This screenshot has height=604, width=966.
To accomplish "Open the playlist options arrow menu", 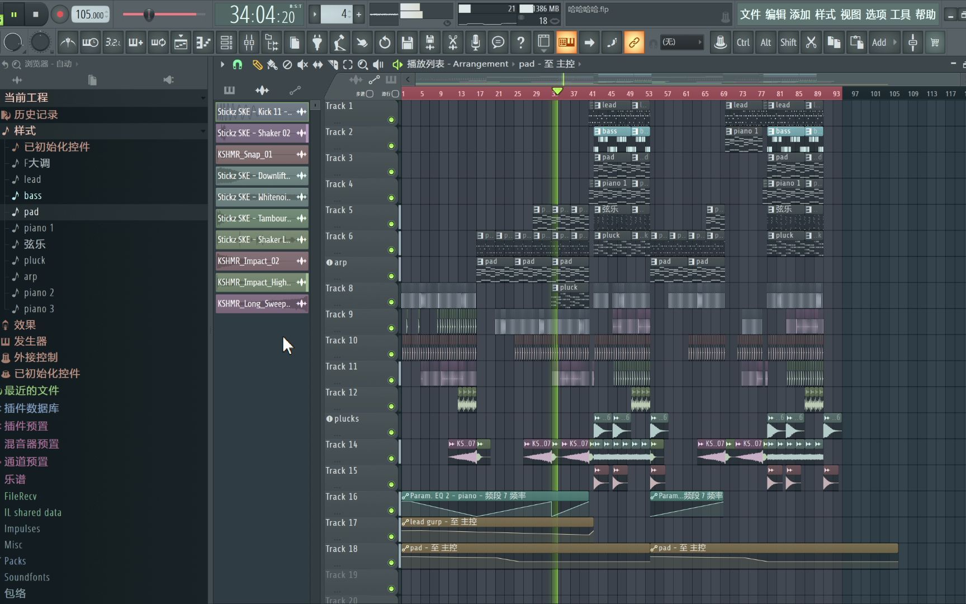I will [x=222, y=64].
